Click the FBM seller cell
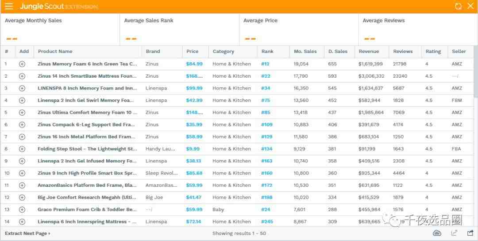Image resolution: width=478 pixels, height=241 pixels. (457, 101)
